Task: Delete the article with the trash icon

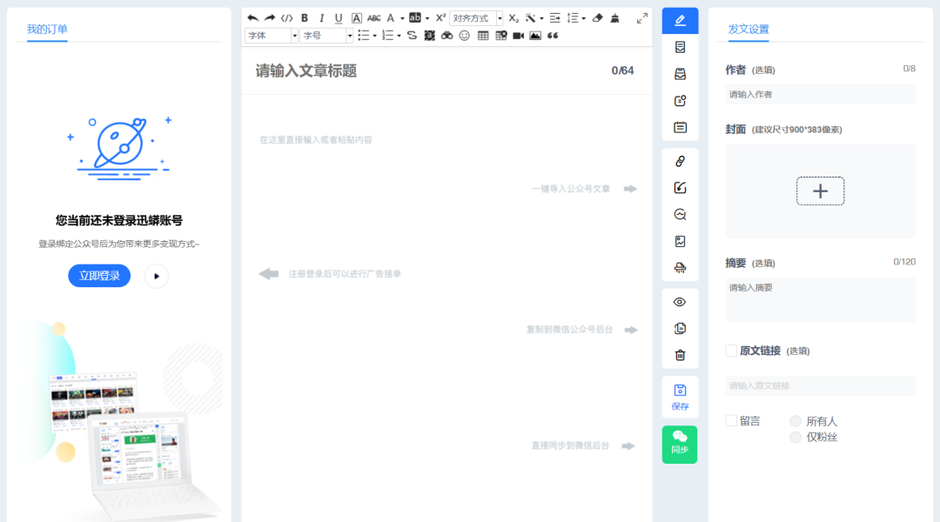Action: [x=680, y=355]
